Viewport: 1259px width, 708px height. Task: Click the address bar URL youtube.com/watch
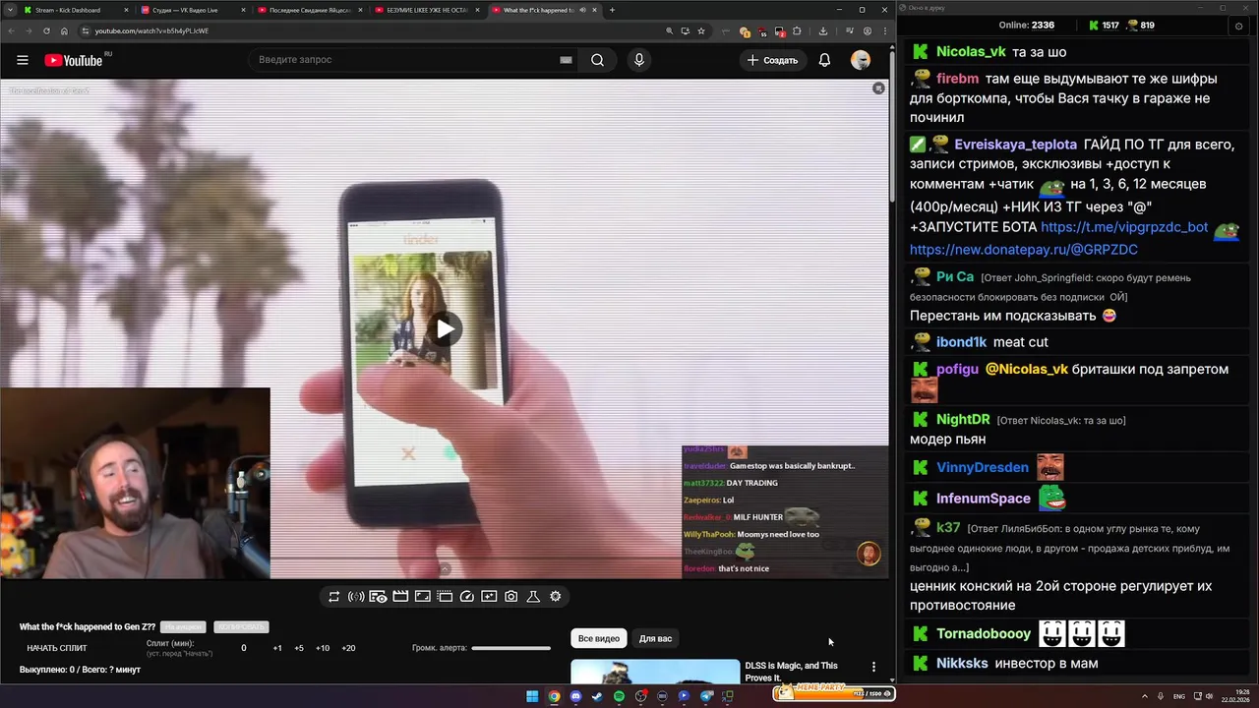tap(151, 30)
